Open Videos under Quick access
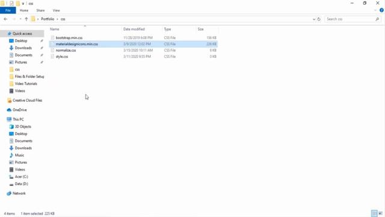This screenshot has width=385, height=217. point(20,91)
